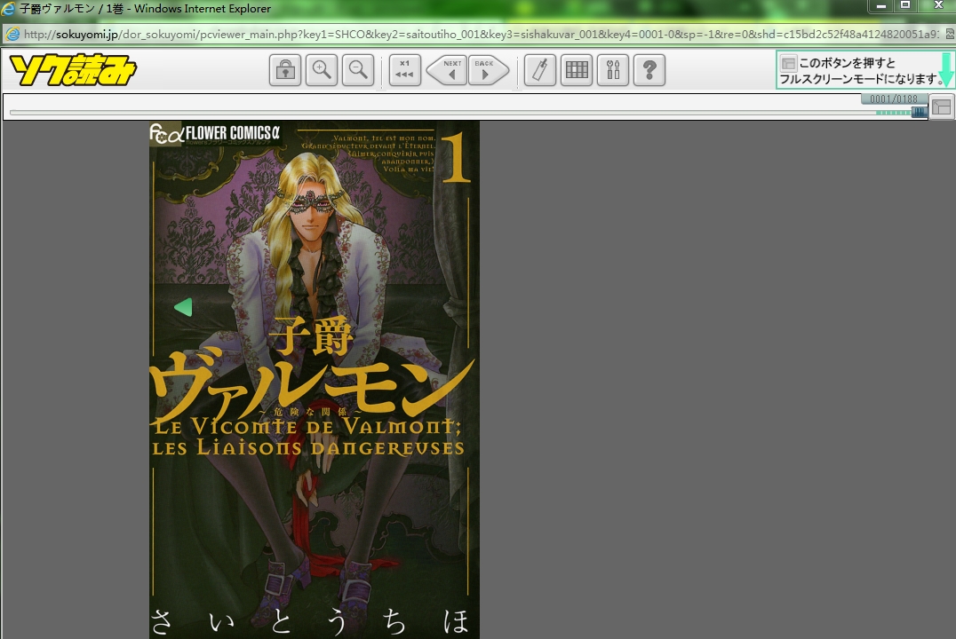The width and height of the screenshot is (956, 639).
Task: Click the browser address bar URL
Action: point(481,34)
